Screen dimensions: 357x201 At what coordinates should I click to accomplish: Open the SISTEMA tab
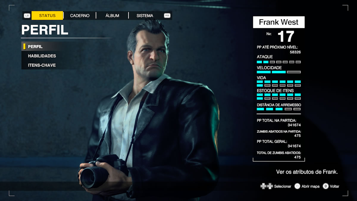(145, 15)
